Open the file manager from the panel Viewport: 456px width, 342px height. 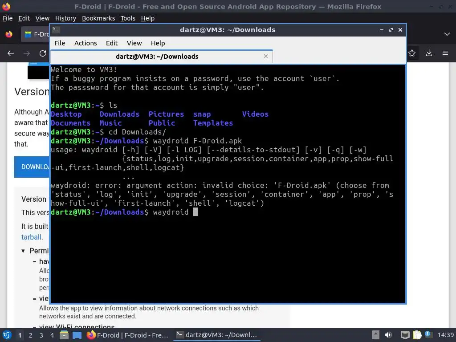click(64, 335)
